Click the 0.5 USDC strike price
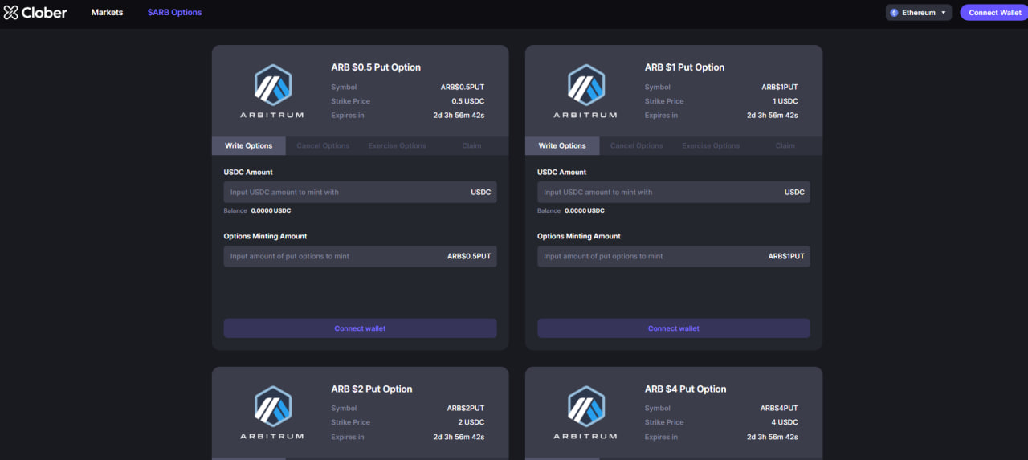 click(x=468, y=101)
